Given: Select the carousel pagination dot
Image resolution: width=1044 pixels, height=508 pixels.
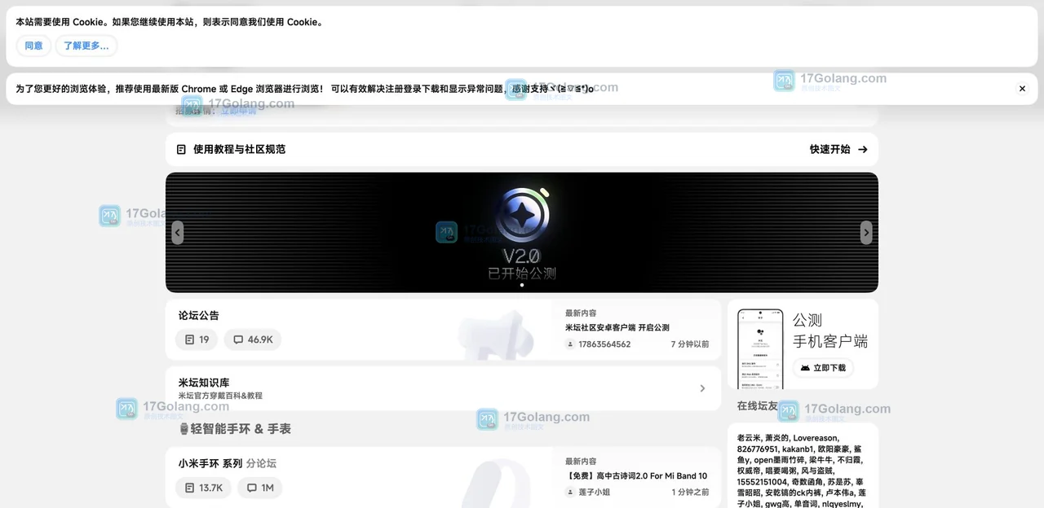Looking at the screenshot, I should click(x=522, y=285).
